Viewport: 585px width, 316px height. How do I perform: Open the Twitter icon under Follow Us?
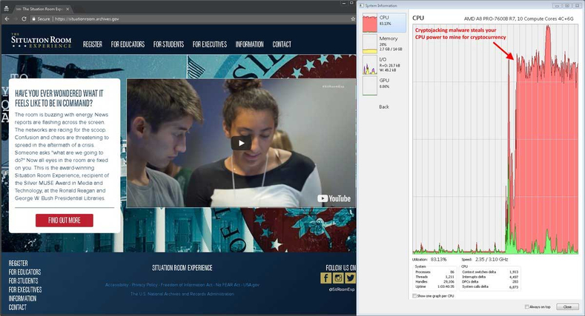point(350,278)
